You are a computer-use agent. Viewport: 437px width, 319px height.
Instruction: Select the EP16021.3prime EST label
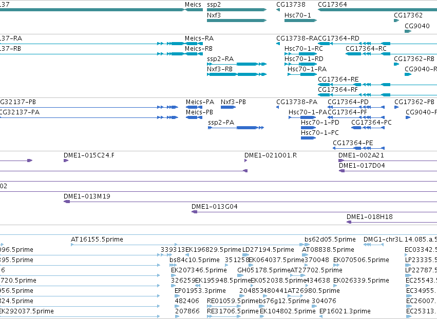(x=345, y=311)
